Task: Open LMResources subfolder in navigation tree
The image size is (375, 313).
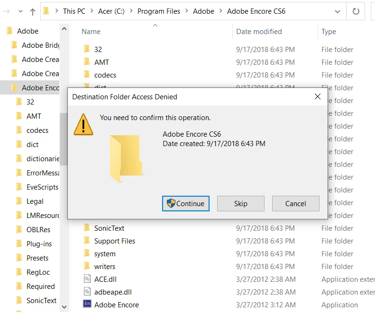Action: pos(43,216)
